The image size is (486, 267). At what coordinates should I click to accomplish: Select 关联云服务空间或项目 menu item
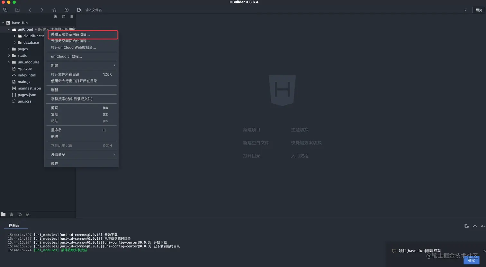click(81, 34)
